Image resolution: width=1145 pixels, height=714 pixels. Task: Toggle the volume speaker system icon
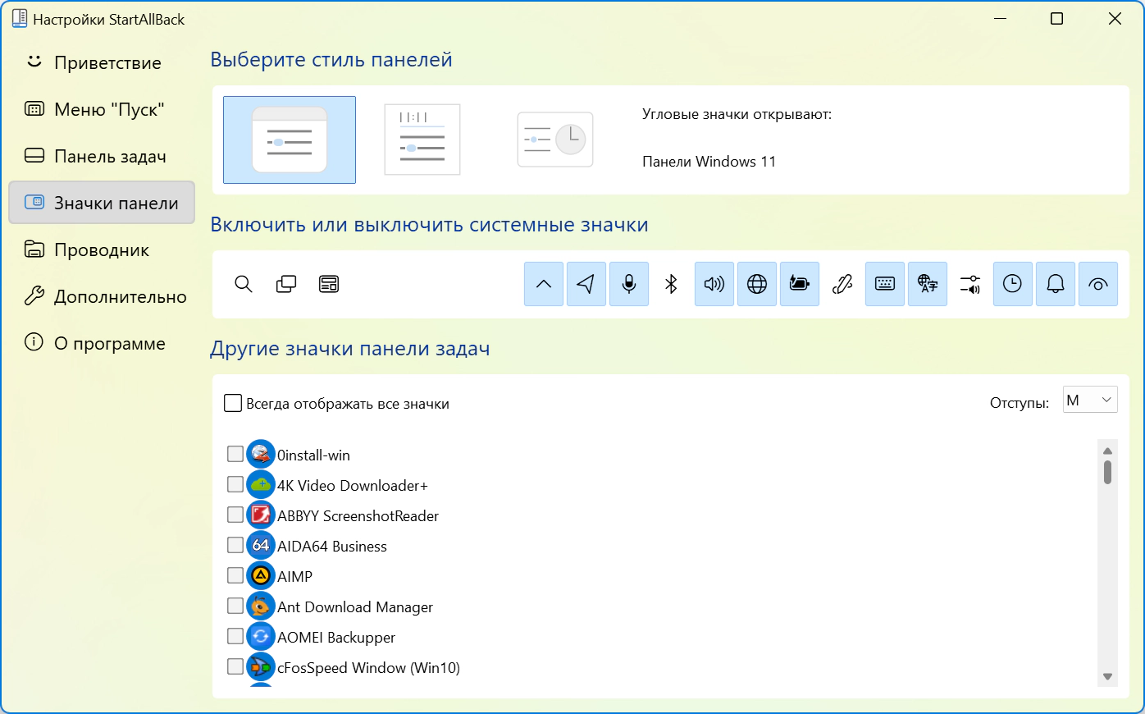pyautogui.click(x=714, y=284)
